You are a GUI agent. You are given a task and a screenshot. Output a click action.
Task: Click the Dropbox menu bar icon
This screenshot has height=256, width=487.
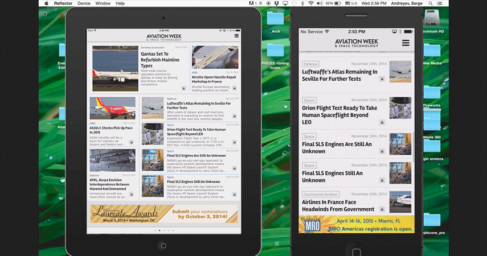(x=276, y=3)
